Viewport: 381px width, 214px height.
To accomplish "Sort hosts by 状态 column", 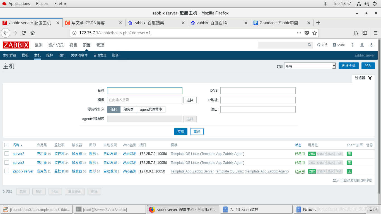I will click(x=298, y=145).
